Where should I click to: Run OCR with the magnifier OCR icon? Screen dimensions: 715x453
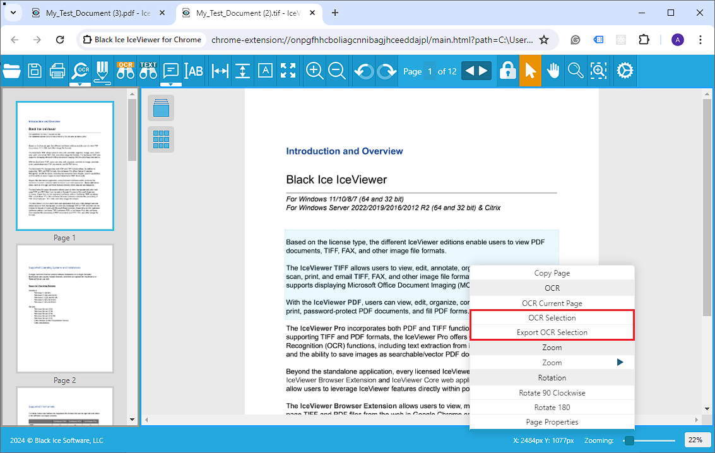coord(80,70)
